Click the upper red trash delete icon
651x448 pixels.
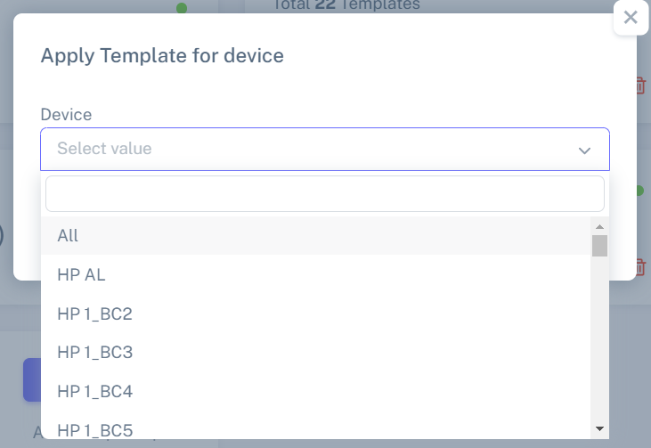click(x=641, y=86)
